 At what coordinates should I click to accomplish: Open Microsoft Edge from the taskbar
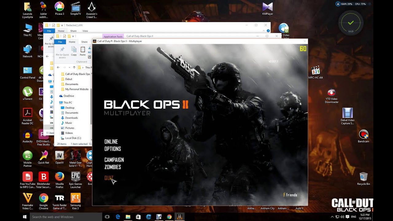(x=118, y=217)
